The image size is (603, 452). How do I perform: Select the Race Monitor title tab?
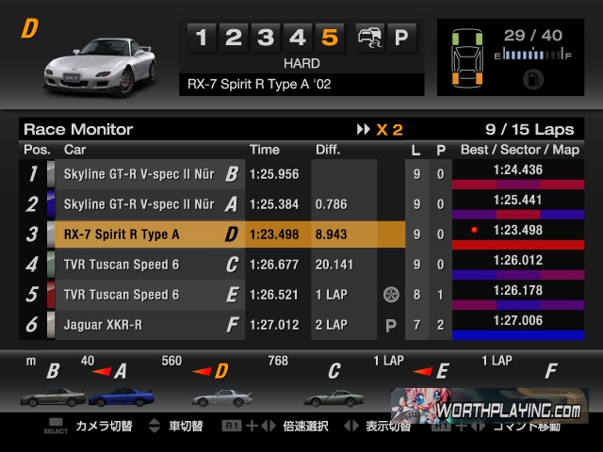tap(78, 129)
